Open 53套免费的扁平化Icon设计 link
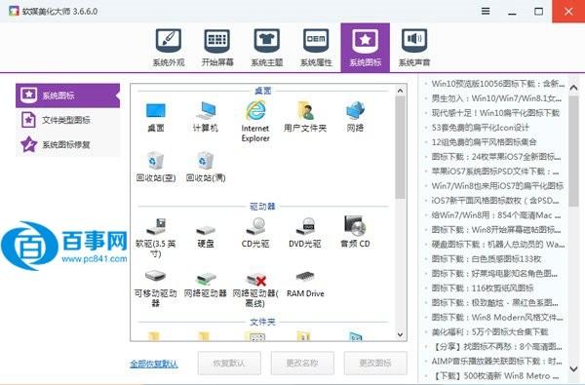Image resolution: width=585 pixels, height=385 pixels. pos(480,128)
